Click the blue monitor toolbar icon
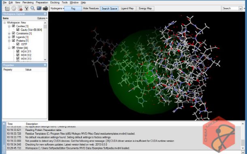This screenshot has height=154, width=247. pyautogui.click(x=39, y=8)
